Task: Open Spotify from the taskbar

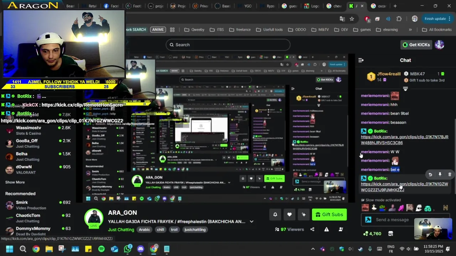Action: point(102,249)
